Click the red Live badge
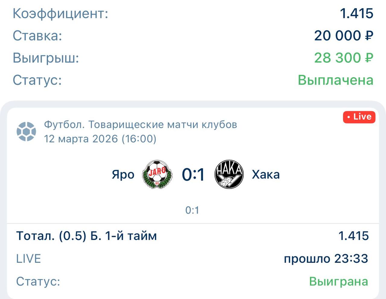The width and height of the screenshot is (386, 299). pos(359,117)
